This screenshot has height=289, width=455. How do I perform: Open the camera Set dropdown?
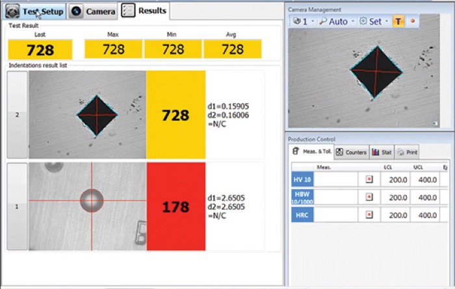click(x=387, y=21)
